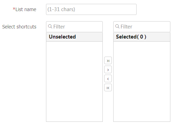Click the Unselected column header
The height and width of the screenshot is (126, 177).
point(74,37)
